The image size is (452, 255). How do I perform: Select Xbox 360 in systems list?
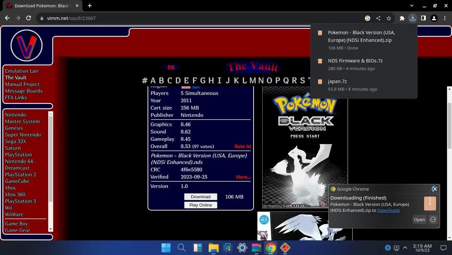coord(15,194)
